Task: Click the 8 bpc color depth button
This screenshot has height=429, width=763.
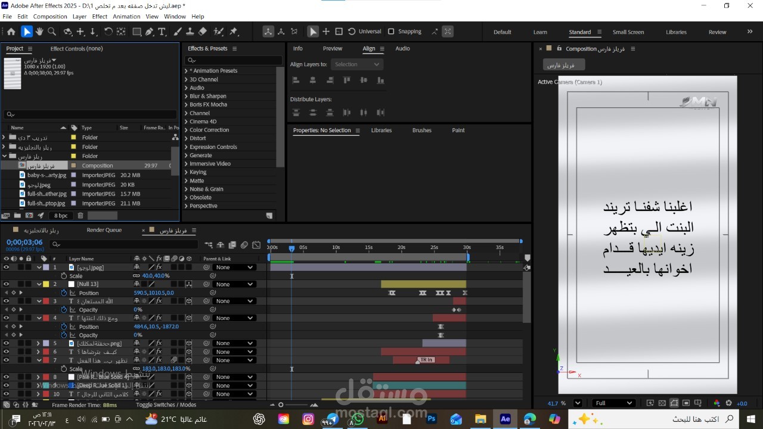Action: [x=61, y=216]
